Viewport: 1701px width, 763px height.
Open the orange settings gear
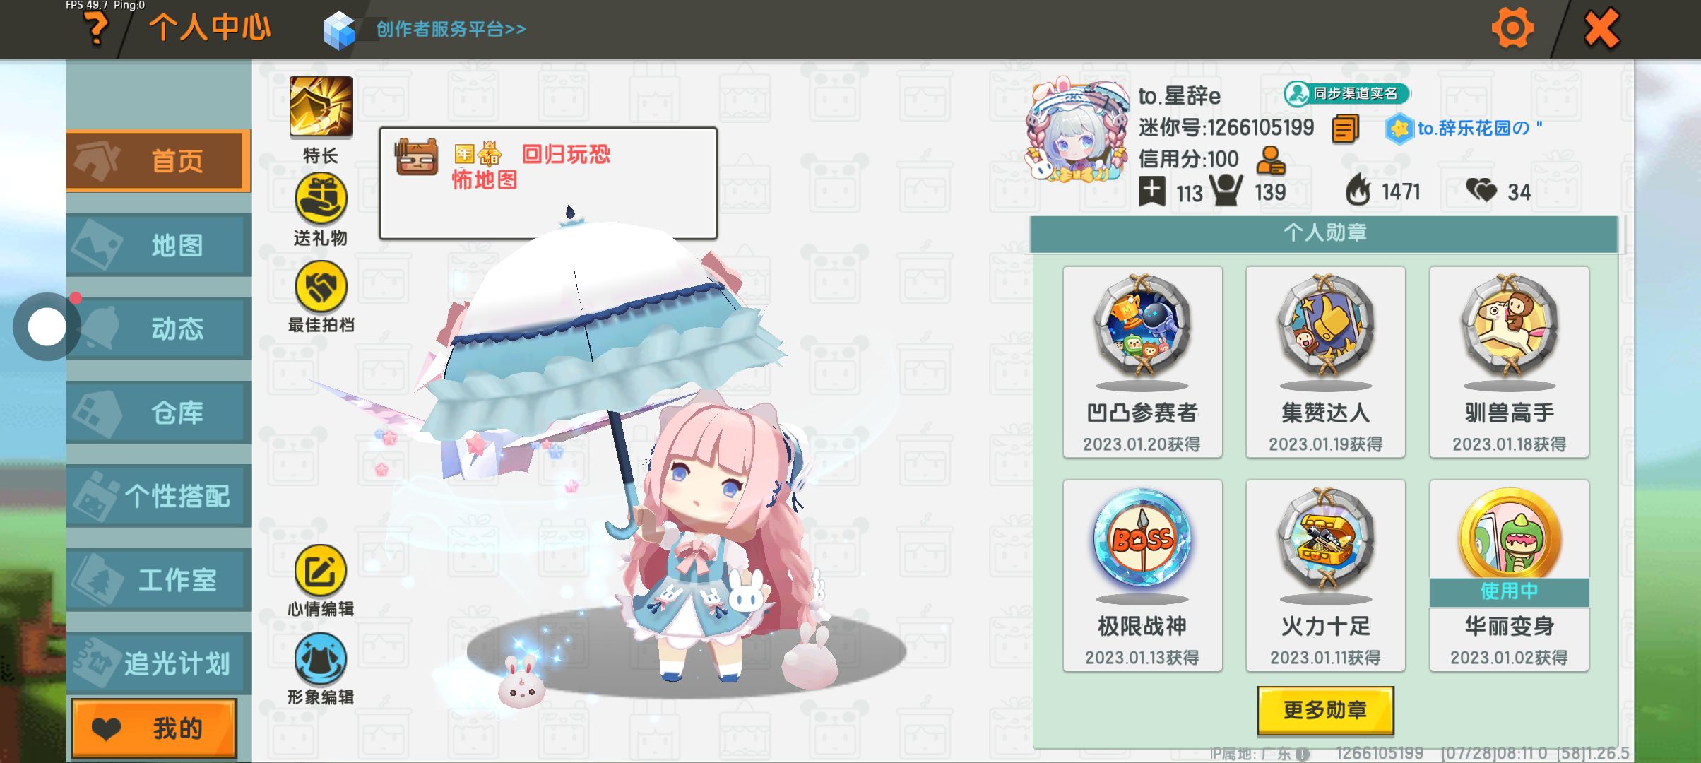point(1512,29)
